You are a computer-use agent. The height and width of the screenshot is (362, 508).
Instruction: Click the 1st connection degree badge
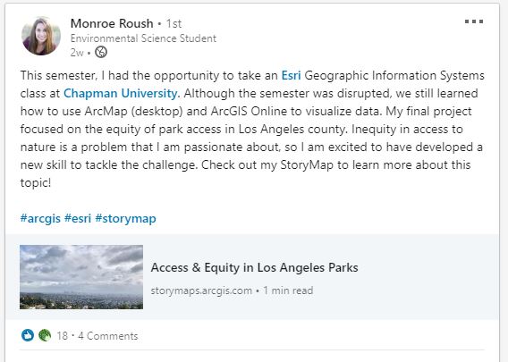coord(174,23)
